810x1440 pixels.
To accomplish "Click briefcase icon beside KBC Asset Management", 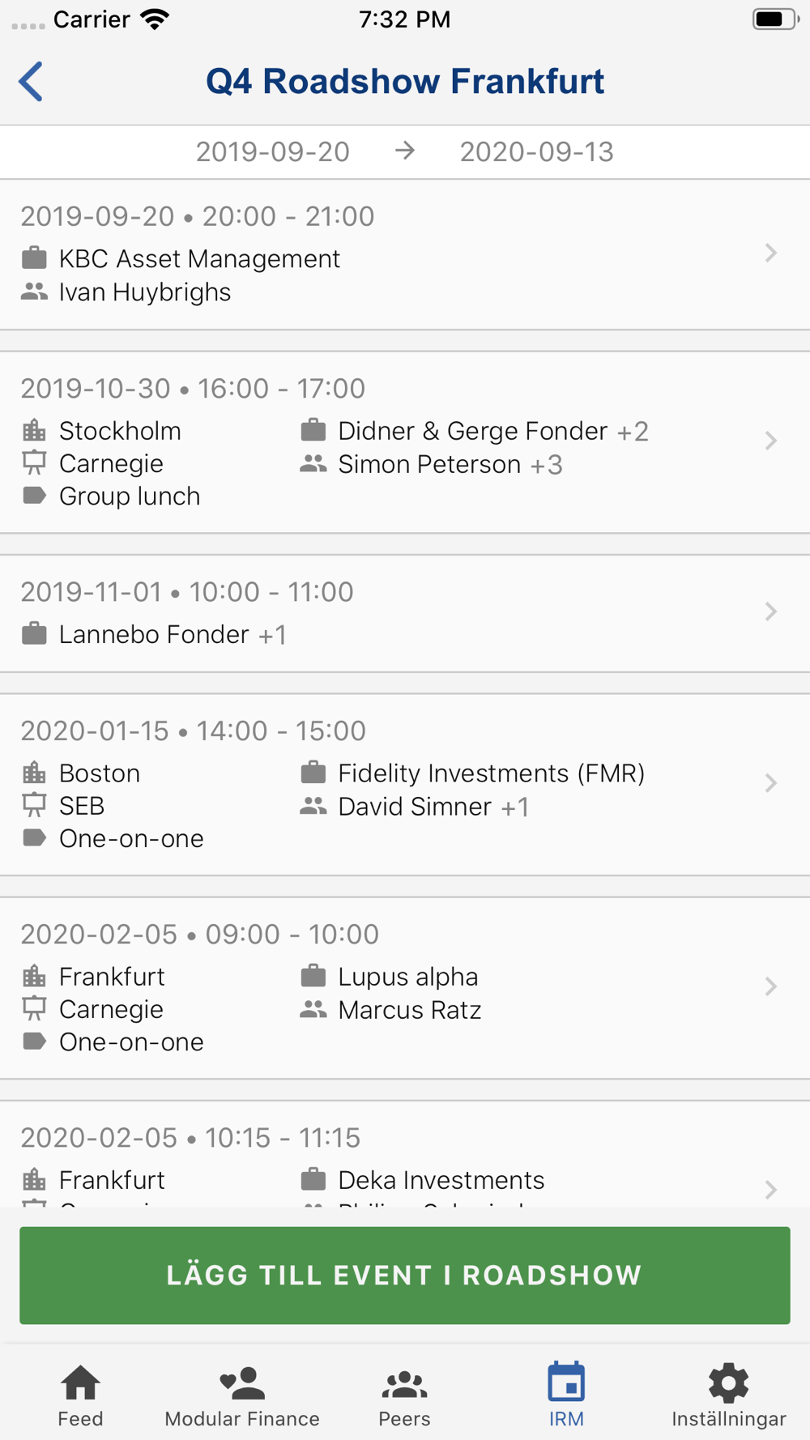I will 34,258.
